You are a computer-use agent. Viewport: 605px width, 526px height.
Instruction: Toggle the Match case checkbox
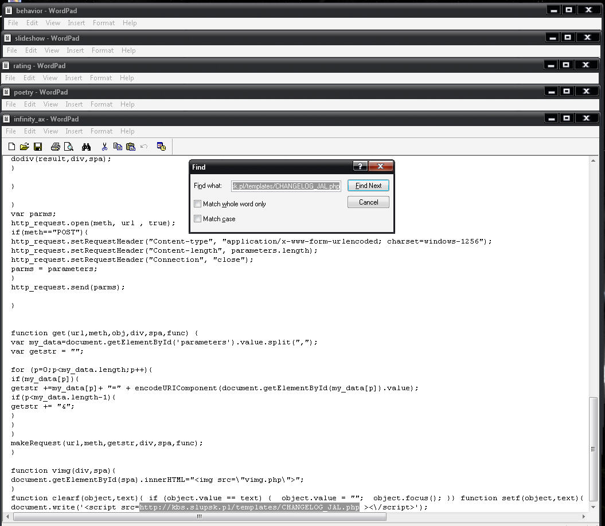click(x=198, y=219)
